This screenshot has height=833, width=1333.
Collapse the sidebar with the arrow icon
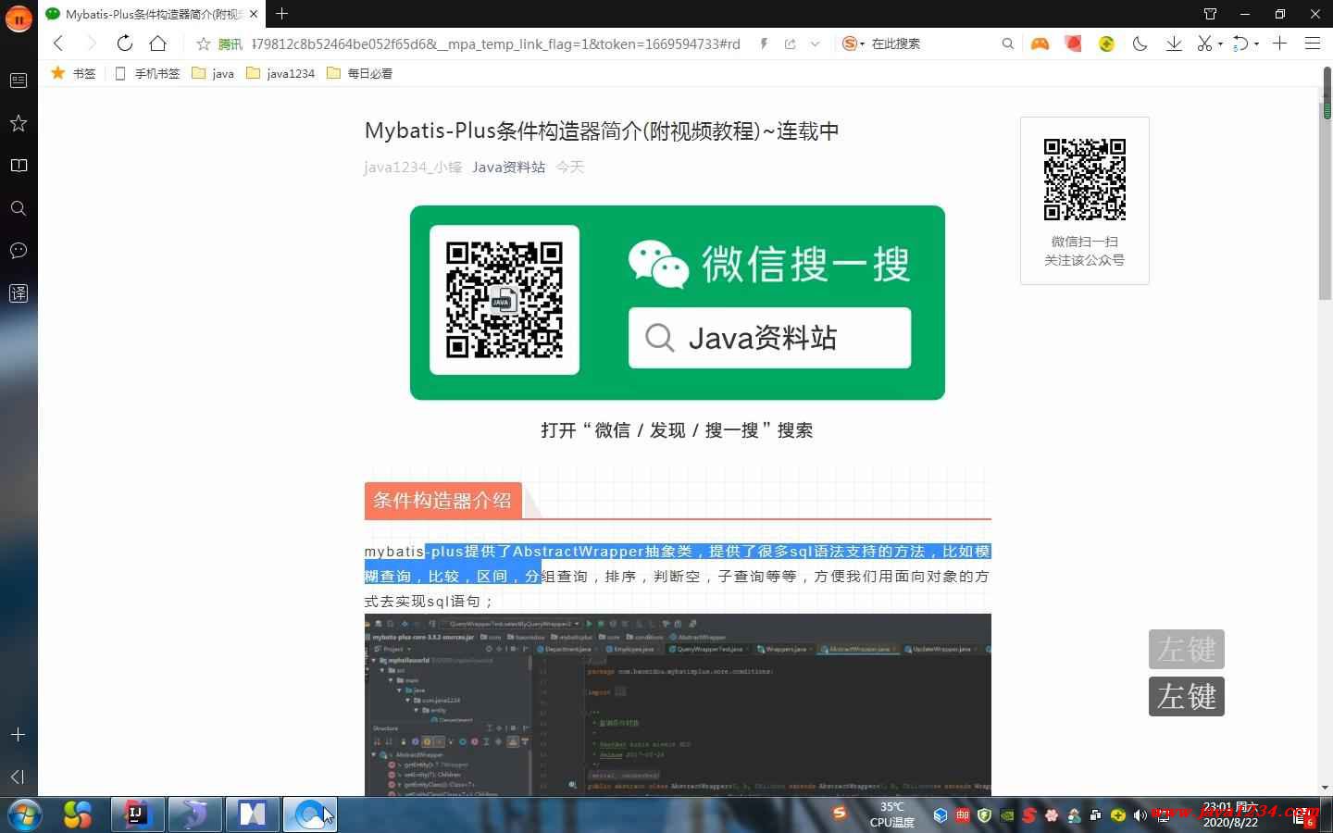coord(18,777)
